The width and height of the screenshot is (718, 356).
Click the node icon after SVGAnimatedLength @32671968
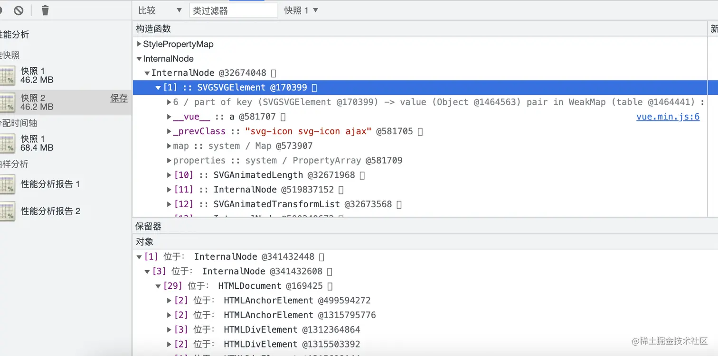[362, 175]
